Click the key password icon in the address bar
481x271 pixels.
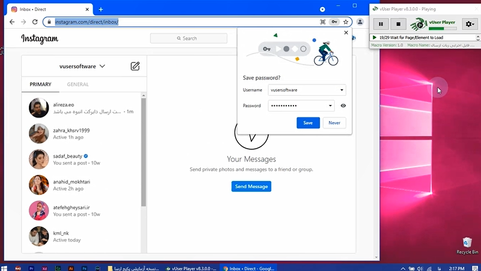pyautogui.click(x=334, y=22)
